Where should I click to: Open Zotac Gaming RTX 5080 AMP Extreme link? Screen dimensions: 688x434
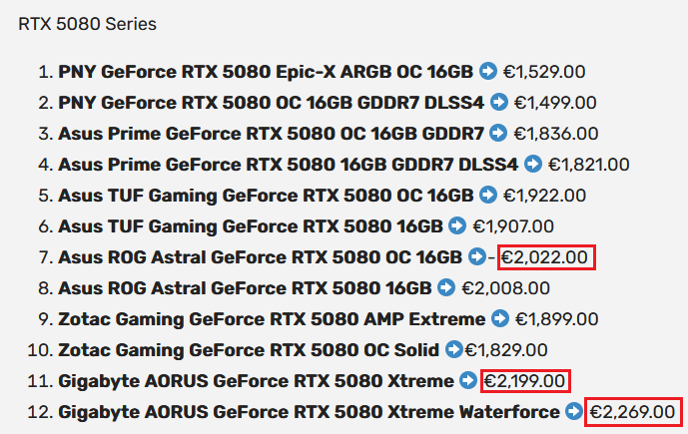pos(272,319)
